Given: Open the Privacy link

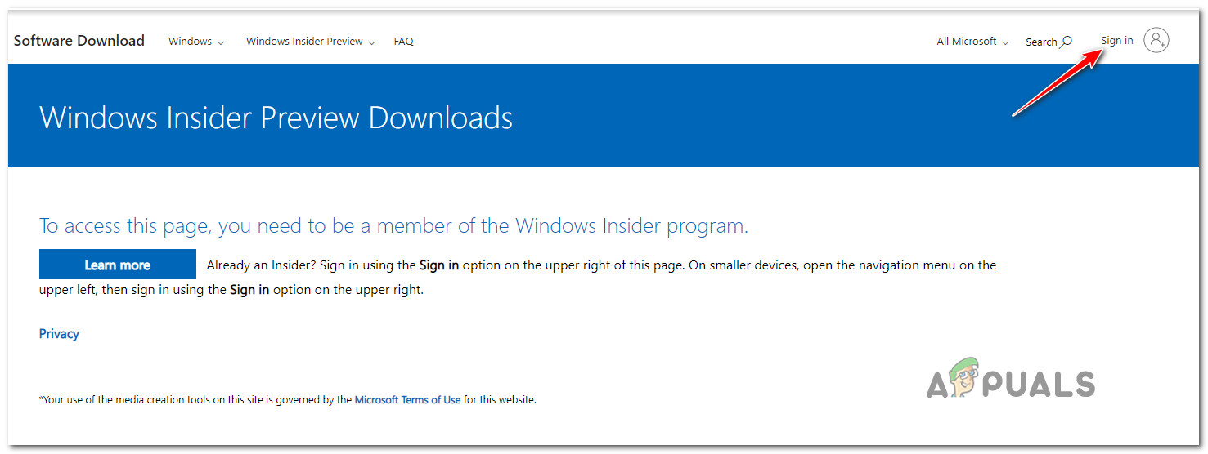Looking at the screenshot, I should click(59, 334).
